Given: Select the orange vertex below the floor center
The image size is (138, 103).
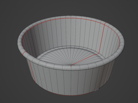Looking at the screenshot, I should pos(71,67).
